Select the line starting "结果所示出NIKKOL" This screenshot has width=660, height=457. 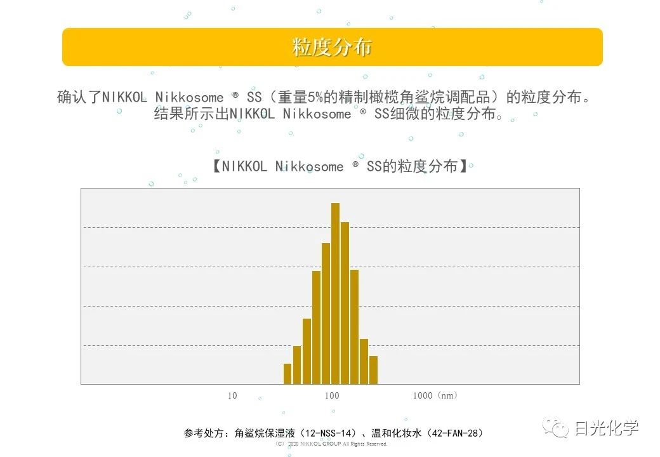[x=329, y=114]
